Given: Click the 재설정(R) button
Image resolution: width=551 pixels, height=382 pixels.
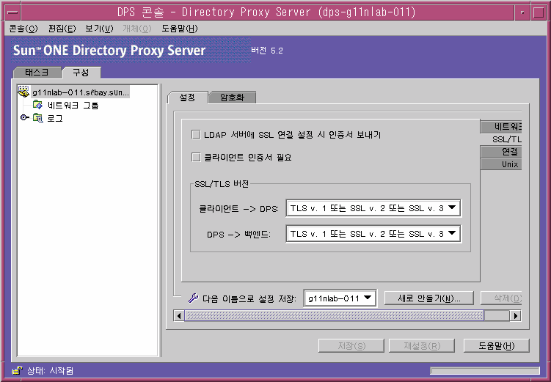Looking at the screenshot, I should click(422, 346).
